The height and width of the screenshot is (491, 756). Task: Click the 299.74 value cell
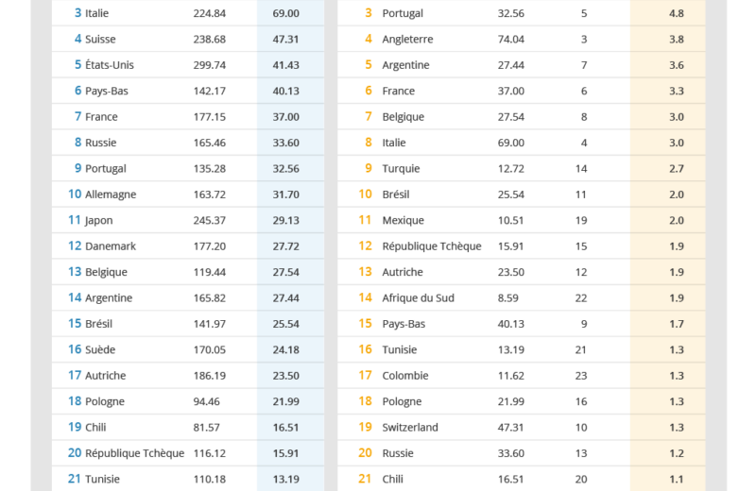[209, 65]
